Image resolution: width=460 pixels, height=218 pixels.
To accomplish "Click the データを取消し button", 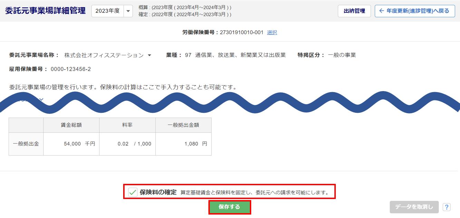I will click(x=414, y=207).
